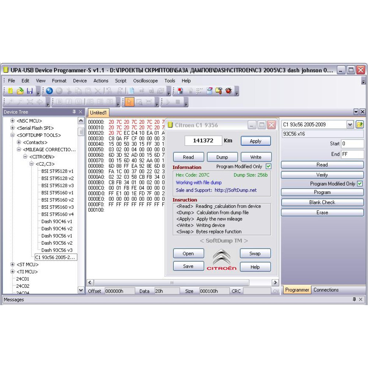Click the Paste clipboard icon
This screenshot has height=368, width=368.
(88, 91)
